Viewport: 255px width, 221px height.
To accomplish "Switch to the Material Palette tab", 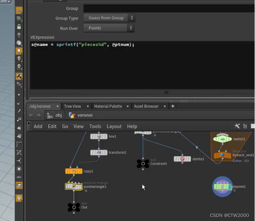I will coord(108,106).
